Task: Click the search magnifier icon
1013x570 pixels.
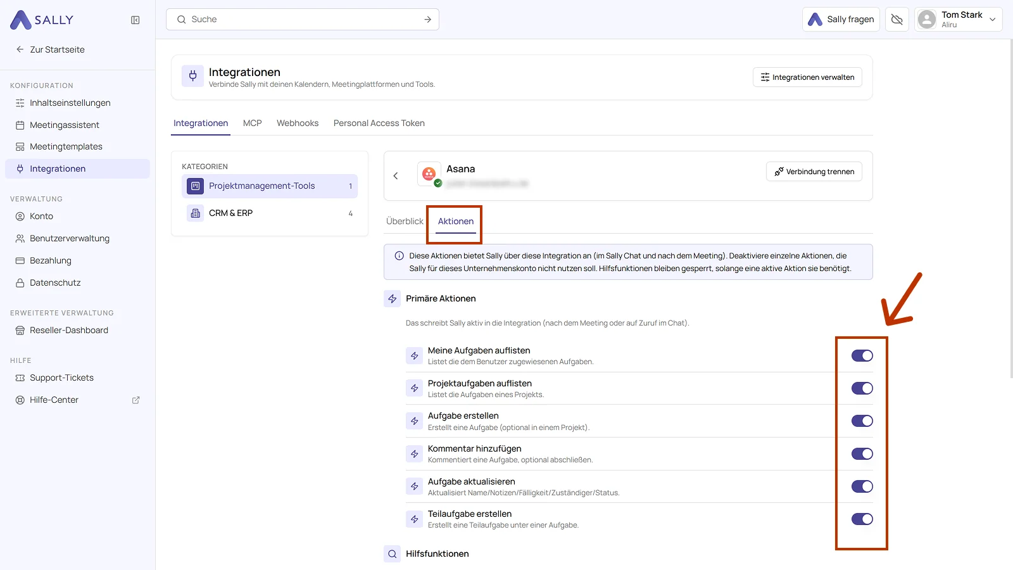Action: (x=182, y=20)
